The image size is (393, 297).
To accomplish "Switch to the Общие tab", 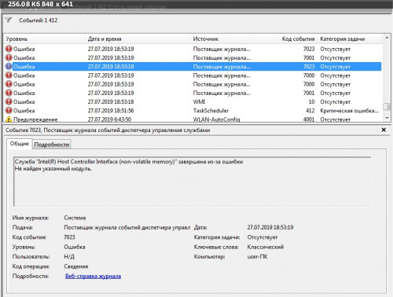I will [20, 144].
